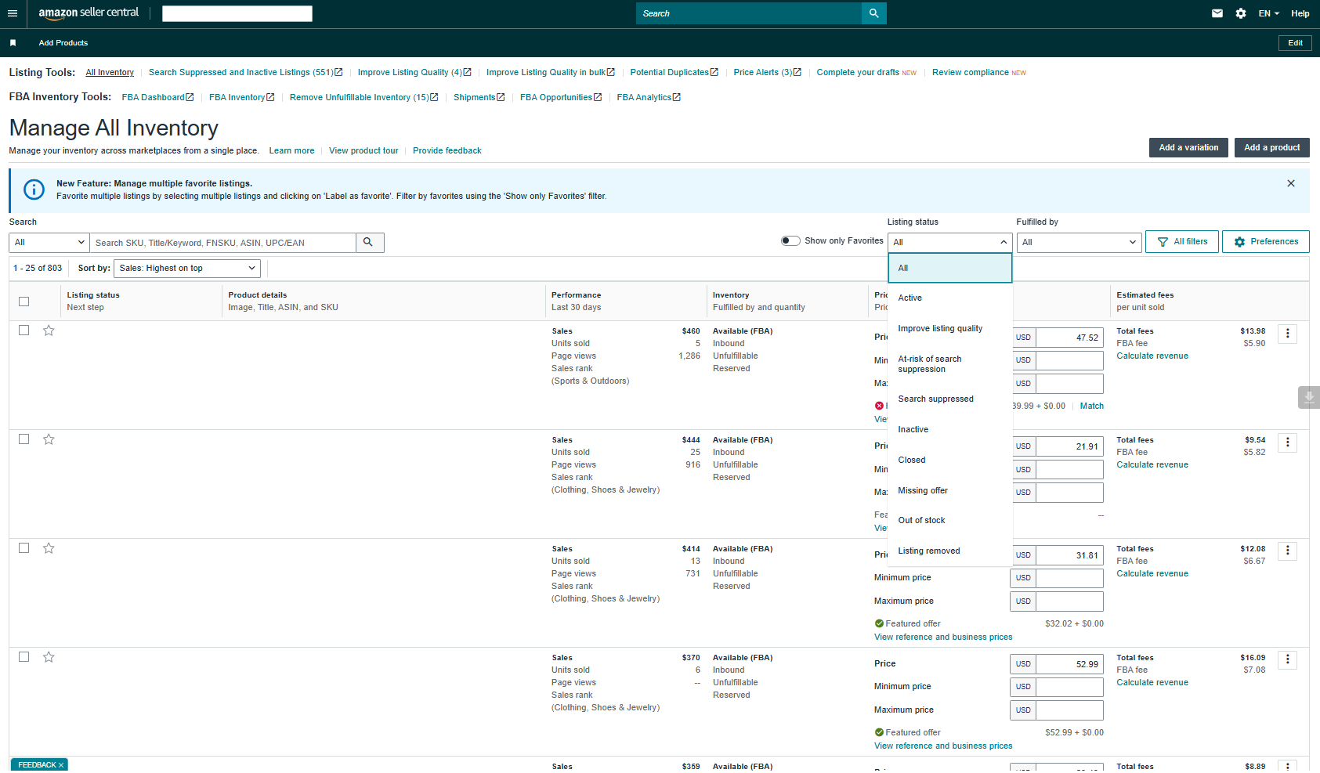The image size is (1320, 773).
Task: Open the EN language dropdown
Action: pyautogui.click(x=1269, y=13)
